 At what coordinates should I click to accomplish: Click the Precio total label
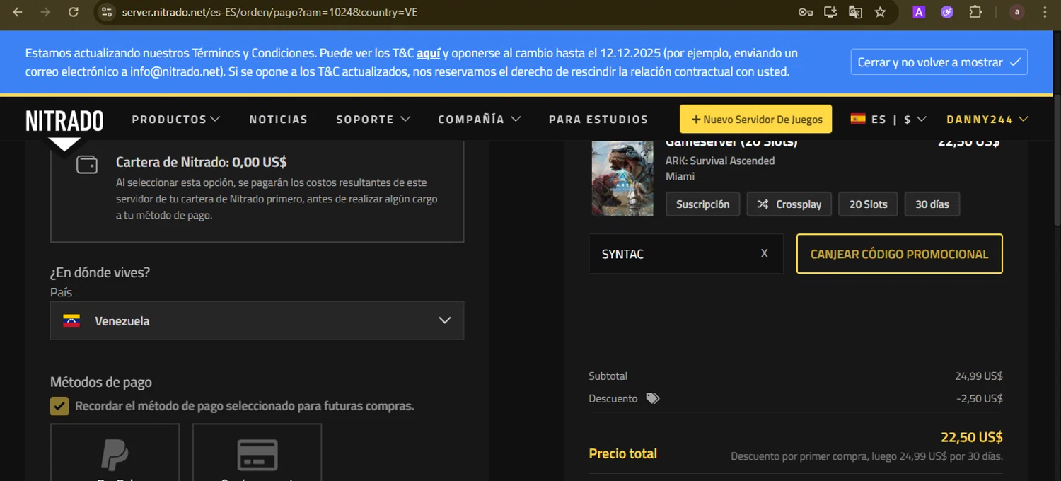(623, 453)
